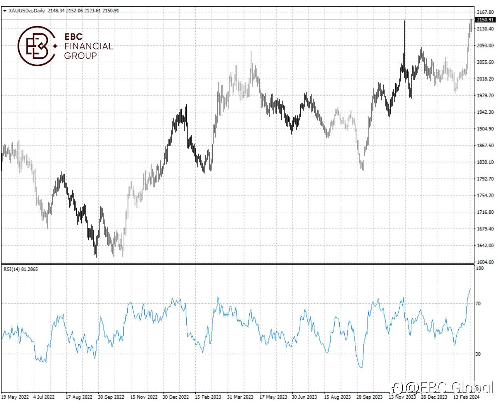Click the 2167.80 price axis label
498x408 pixels.
click(x=485, y=12)
